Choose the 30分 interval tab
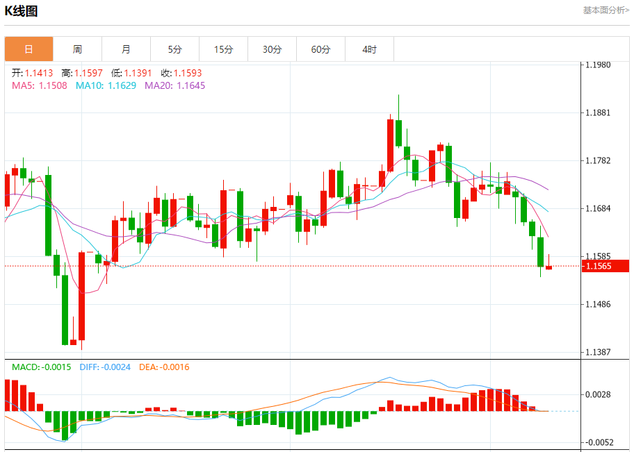Image resolution: width=634 pixels, height=452 pixels. [272, 49]
